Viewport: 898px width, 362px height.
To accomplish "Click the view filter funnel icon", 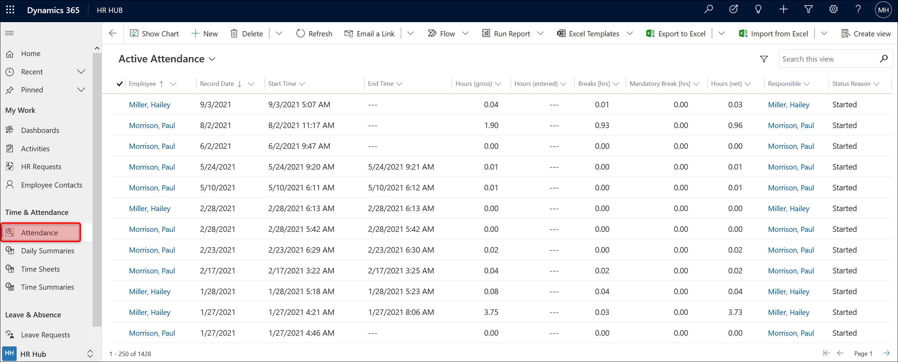I will (764, 59).
